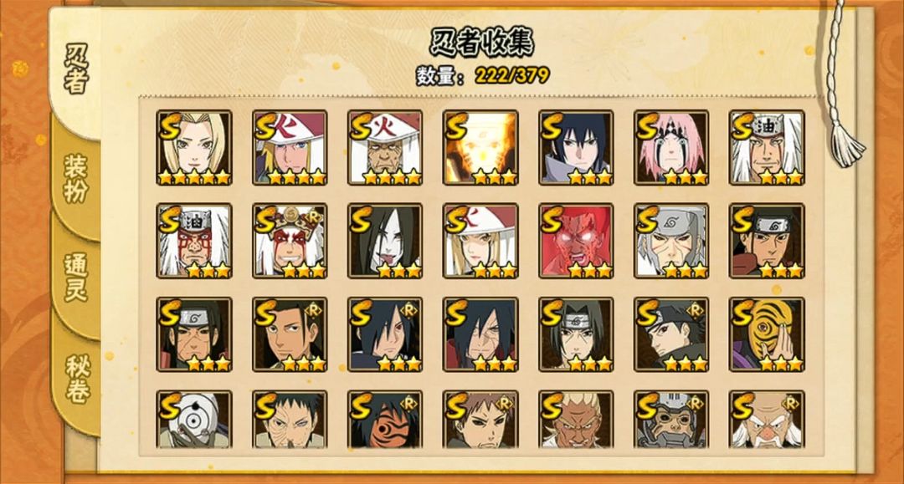The width and height of the screenshot is (904, 484).
Task: Select the dark-skinned Raikage portrait, bottom row
Action: (576, 419)
